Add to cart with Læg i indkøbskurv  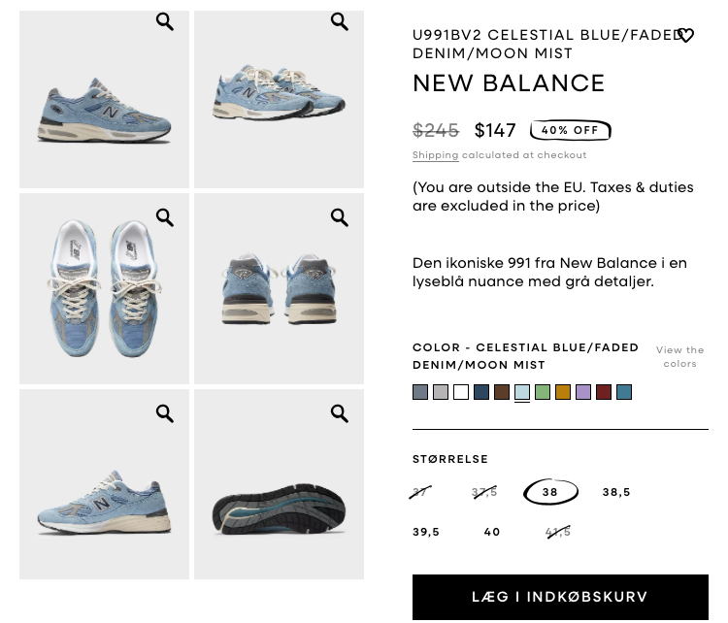[x=560, y=597]
